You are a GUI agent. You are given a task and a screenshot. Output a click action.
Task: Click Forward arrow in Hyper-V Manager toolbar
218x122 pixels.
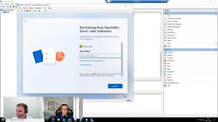pos(4,6)
